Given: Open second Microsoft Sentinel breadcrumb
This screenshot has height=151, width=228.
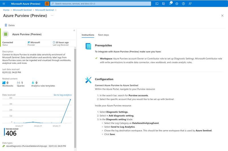Looking at the screenshot, I should [45, 10].
